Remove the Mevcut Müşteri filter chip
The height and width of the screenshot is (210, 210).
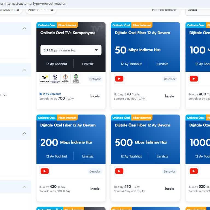pos(18,10)
